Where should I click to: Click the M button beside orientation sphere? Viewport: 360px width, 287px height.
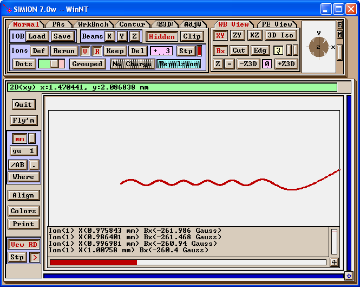(339, 35)
